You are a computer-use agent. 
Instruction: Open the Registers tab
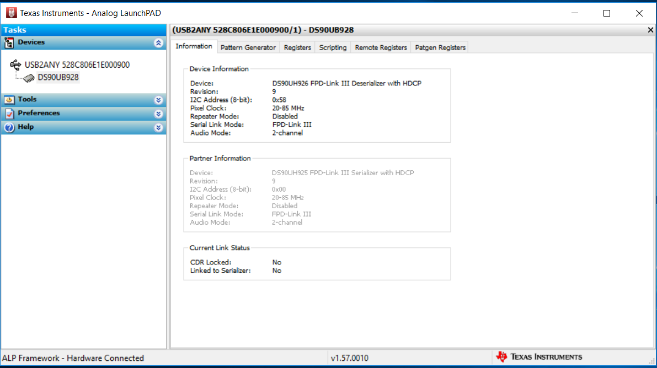(297, 48)
